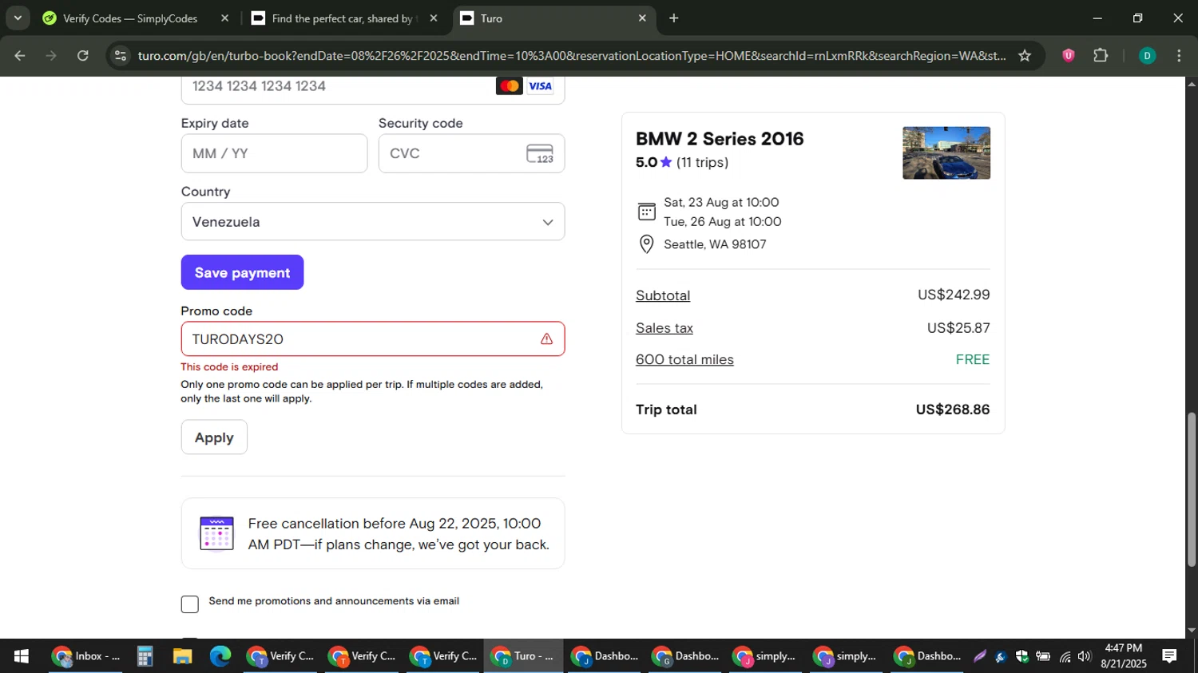The width and height of the screenshot is (1198, 673).
Task: Click the Seattle, WA 98107 location text
Action: tap(715, 244)
